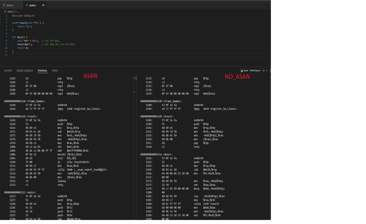The width and height of the screenshot is (366, 224).
Task: Click line number 7 in the gutter
Action: [6, 37]
